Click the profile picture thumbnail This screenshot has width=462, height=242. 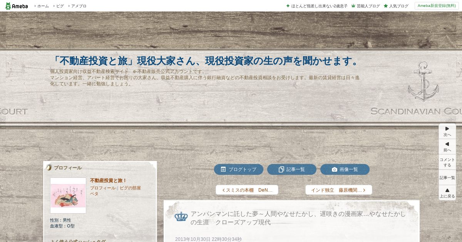pos(68,196)
